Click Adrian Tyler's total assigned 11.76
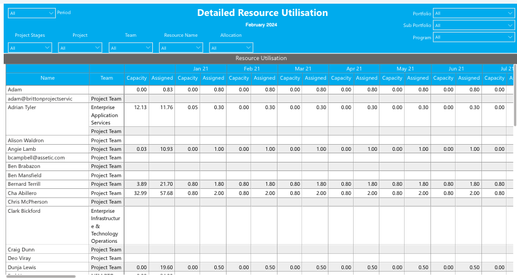This screenshot has height=279, width=517. coord(162,115)
